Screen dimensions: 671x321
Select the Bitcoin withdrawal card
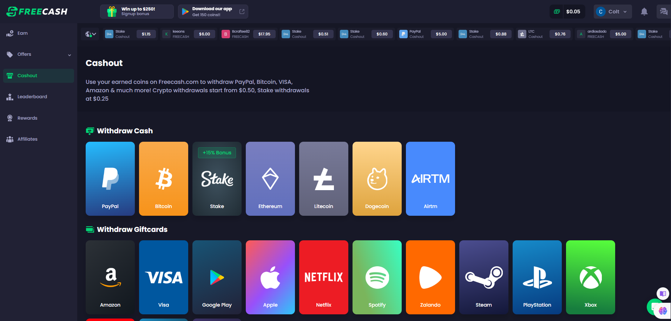tap(164, 179)
